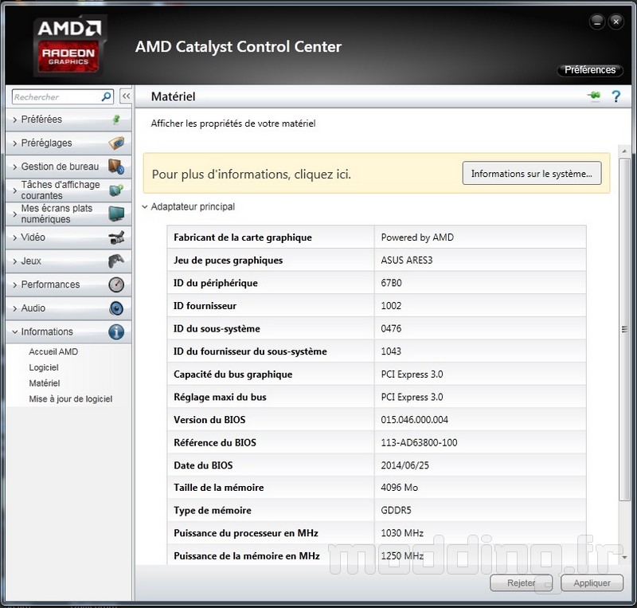
Task: Click the Appliquer button
Action: pos(592,583)
